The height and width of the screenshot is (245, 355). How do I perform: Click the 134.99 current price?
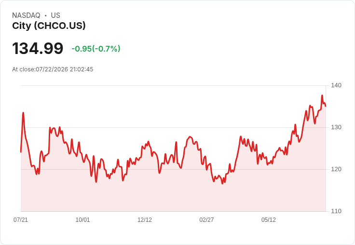tap(38, 48)
